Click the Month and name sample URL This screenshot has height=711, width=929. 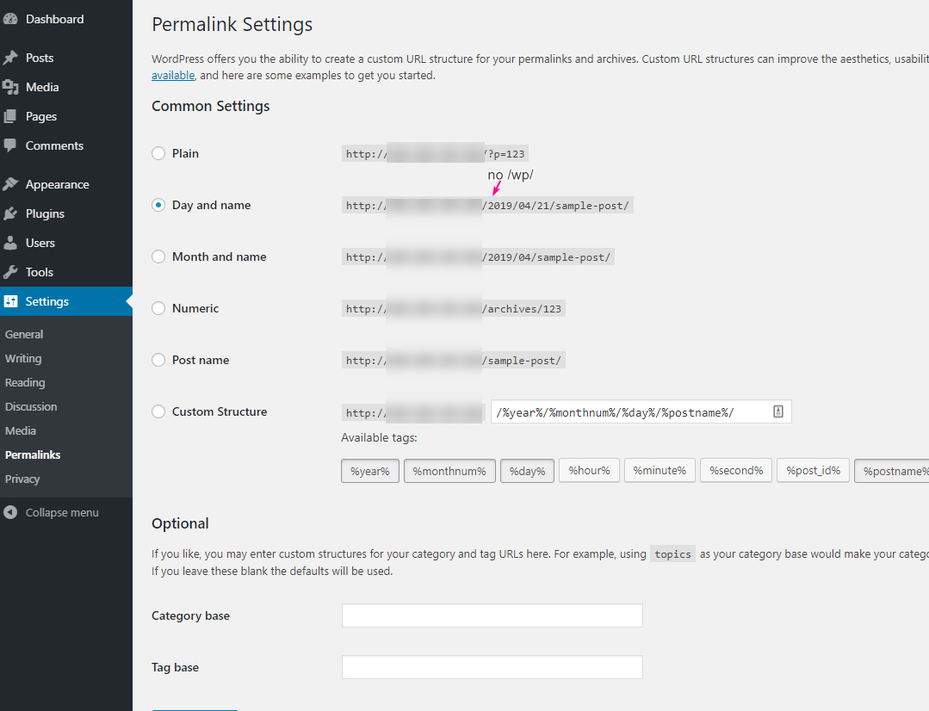coord(478,257)
